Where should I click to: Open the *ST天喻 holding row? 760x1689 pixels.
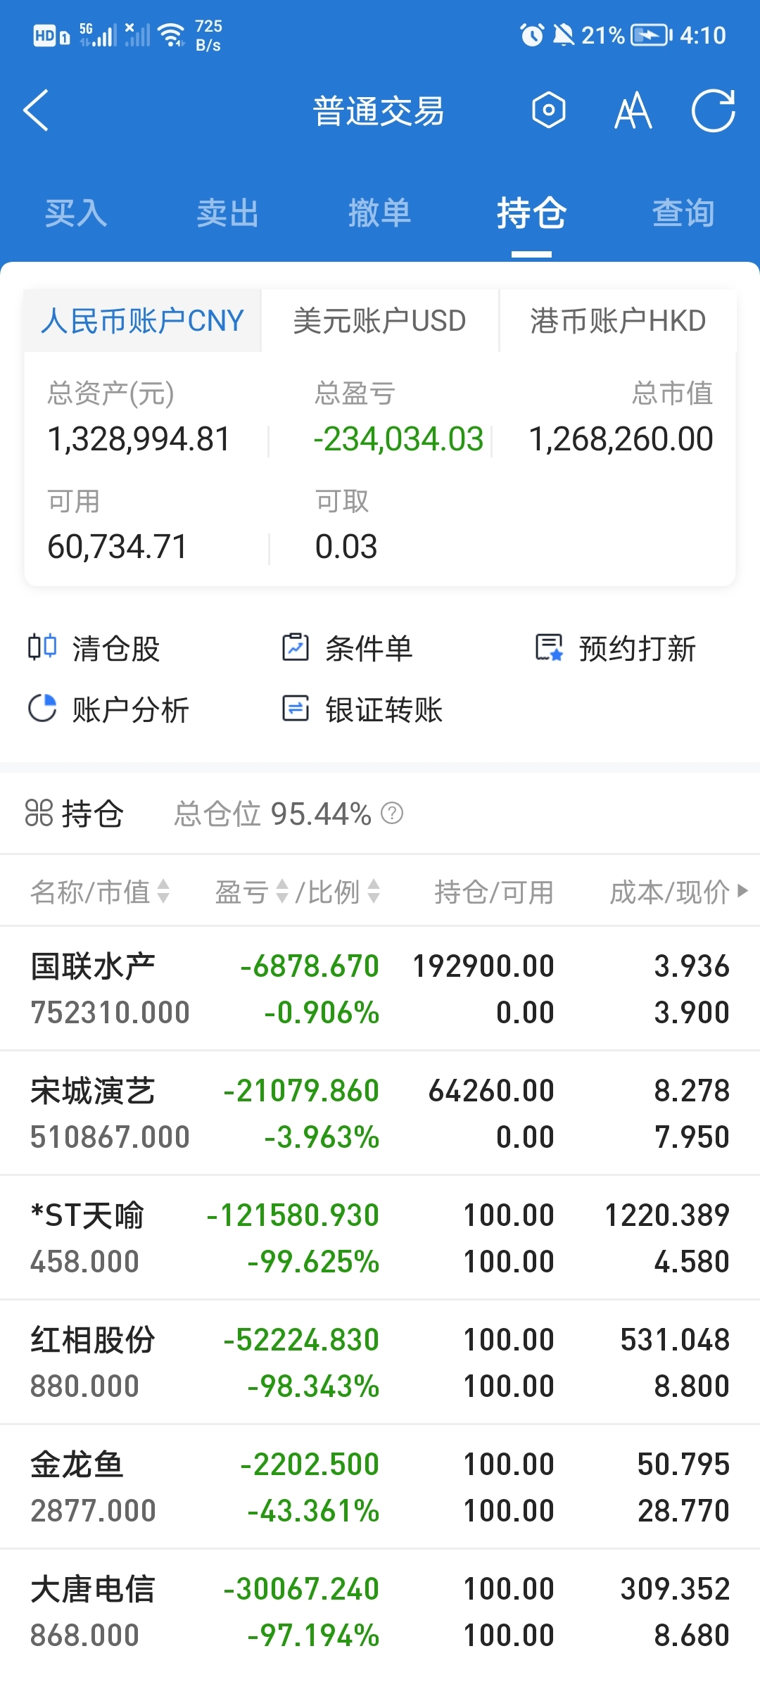click(x=380, y=1238)
